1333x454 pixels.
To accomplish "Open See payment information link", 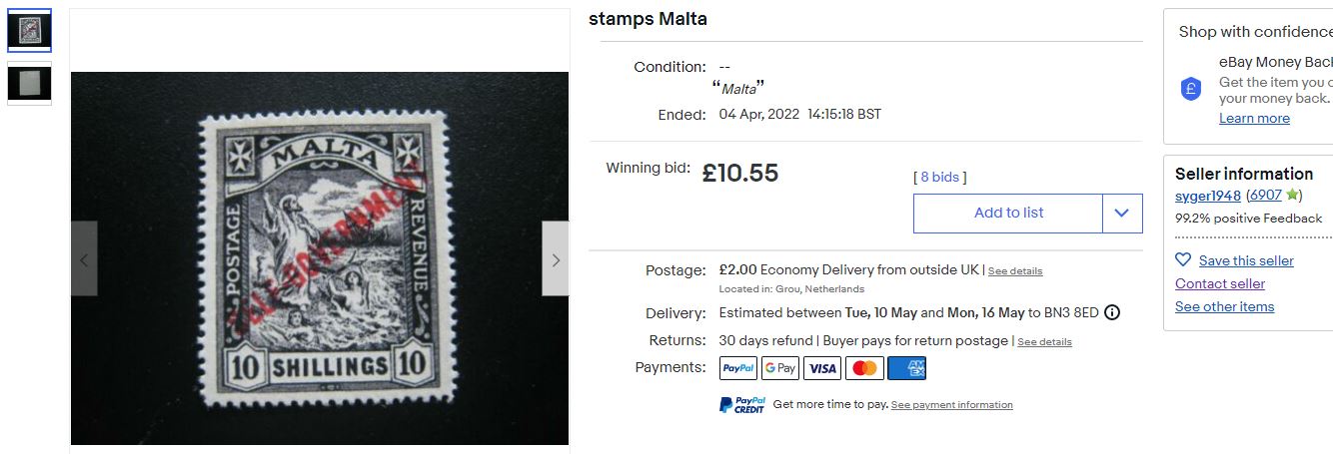I will coord(951,405).
